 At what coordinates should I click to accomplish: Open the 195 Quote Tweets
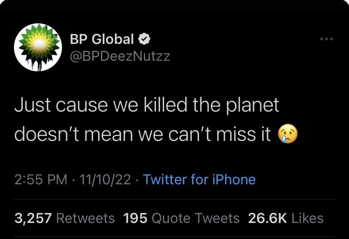tap(181, 218)
